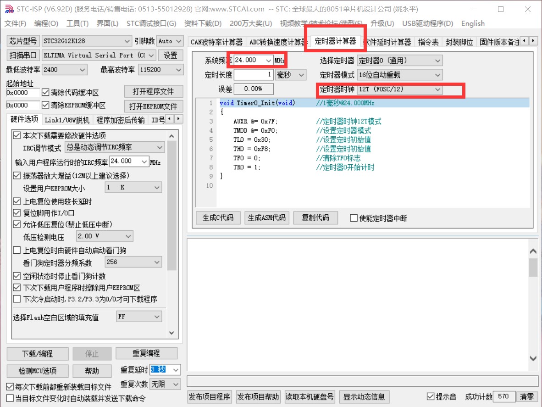This screenshot has height=407, width=542.
Task: Toggle 复位脚用作I/O口 checkbox
Action: [x=17, y=212]
